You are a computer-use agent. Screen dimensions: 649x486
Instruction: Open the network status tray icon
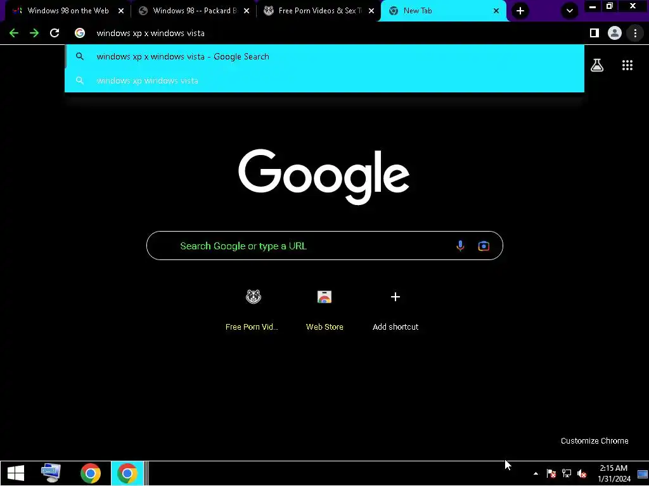click(x=566, y=473)
